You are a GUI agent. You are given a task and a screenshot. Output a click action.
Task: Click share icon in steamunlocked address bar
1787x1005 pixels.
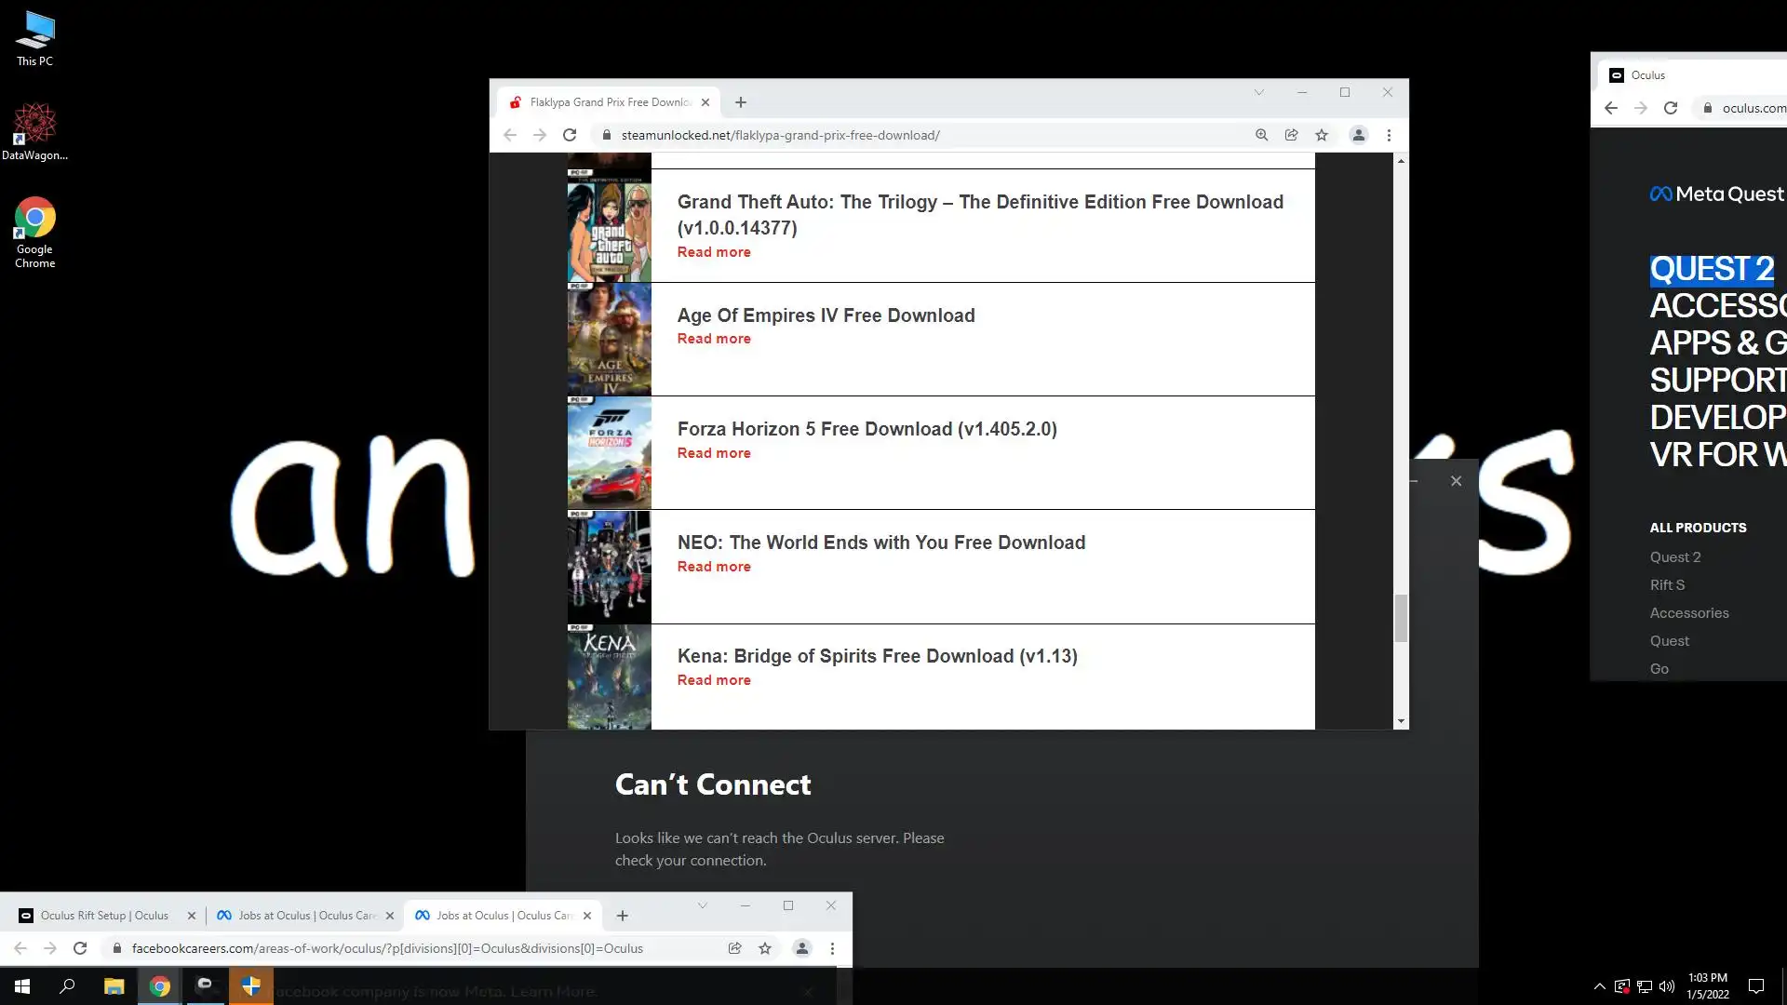pyautogui.click(x=1291, y=135)
